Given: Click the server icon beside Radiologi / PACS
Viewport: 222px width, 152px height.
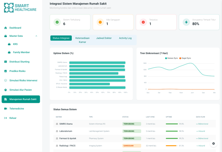Looking at the screenshot, I should coord(57,146).
